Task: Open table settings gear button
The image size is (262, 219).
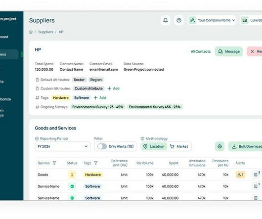Action: [x=219, y=146]
